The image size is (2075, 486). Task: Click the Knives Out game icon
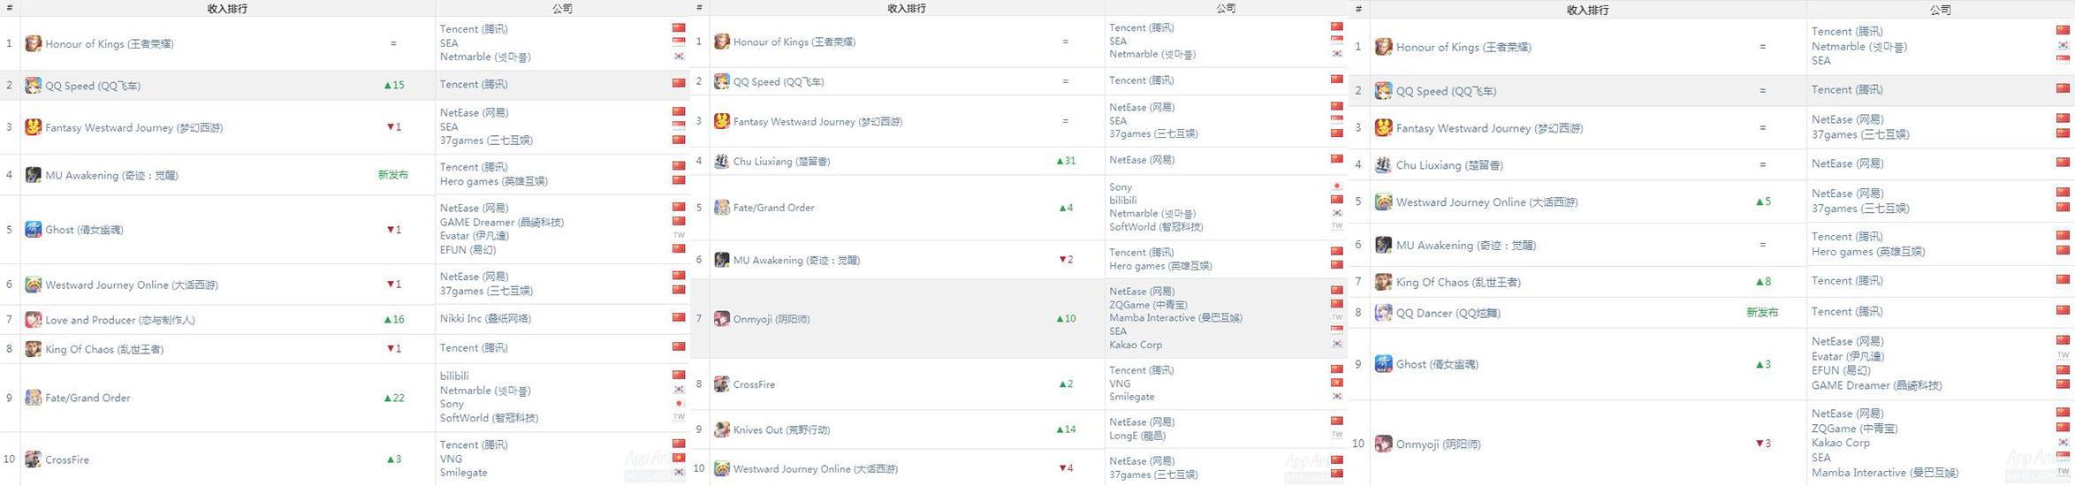click(721, 429)
